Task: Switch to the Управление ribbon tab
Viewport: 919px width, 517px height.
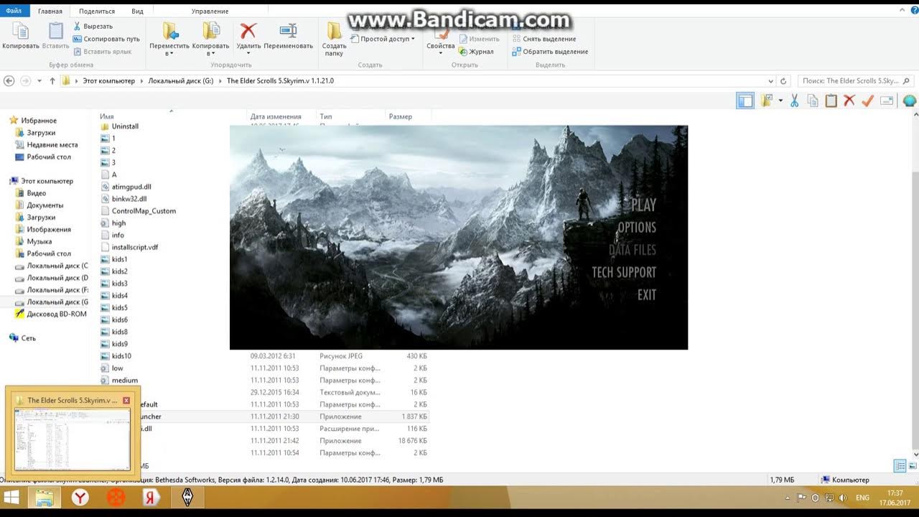Action: 210,11
